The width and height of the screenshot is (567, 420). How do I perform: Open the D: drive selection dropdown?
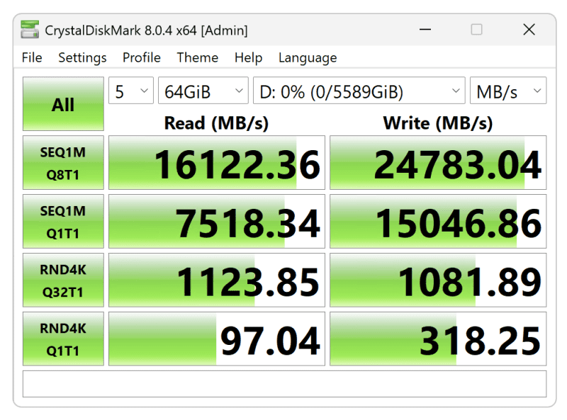(359, 91)
